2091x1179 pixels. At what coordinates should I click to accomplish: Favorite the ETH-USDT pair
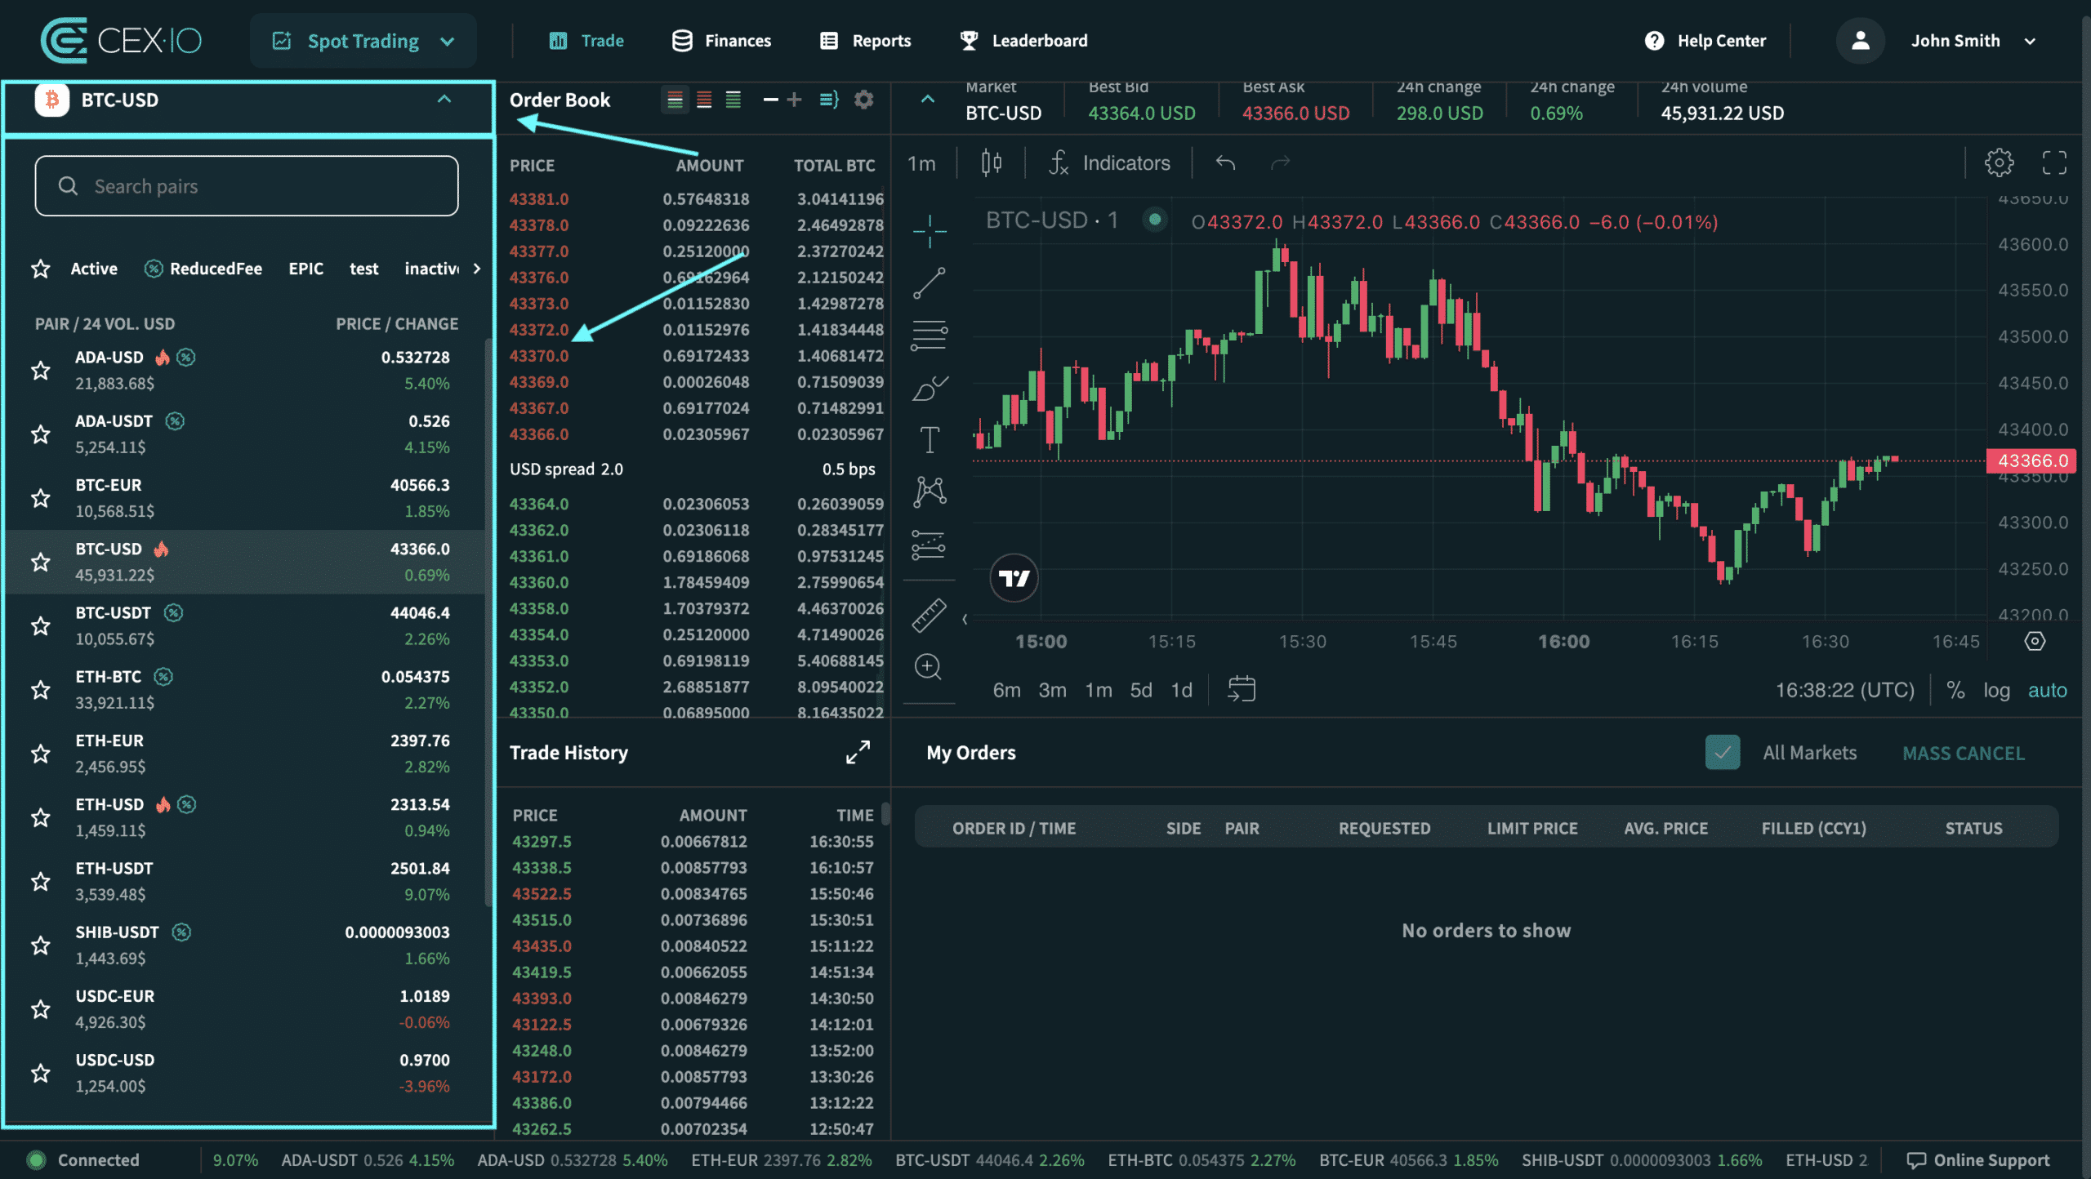[41, 881]
